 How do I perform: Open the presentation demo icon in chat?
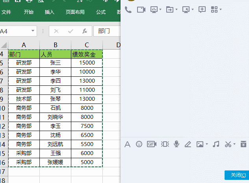154,10
